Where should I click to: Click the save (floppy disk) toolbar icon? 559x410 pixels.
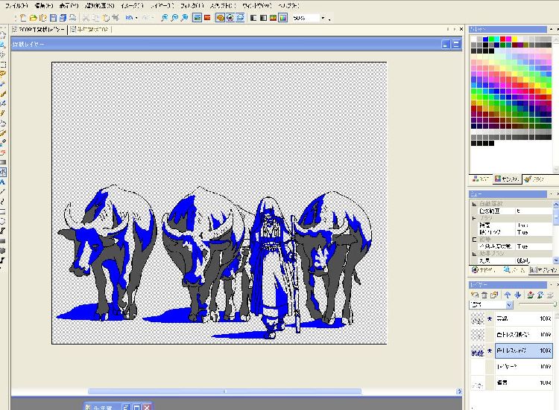pos(53,17)
